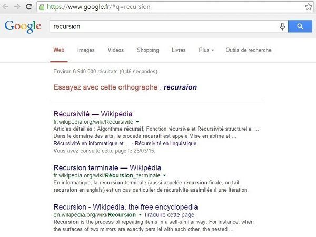This screenshot has height=237, width=316.
Task: Click the browser forward arrow
Action: (17, 7)
